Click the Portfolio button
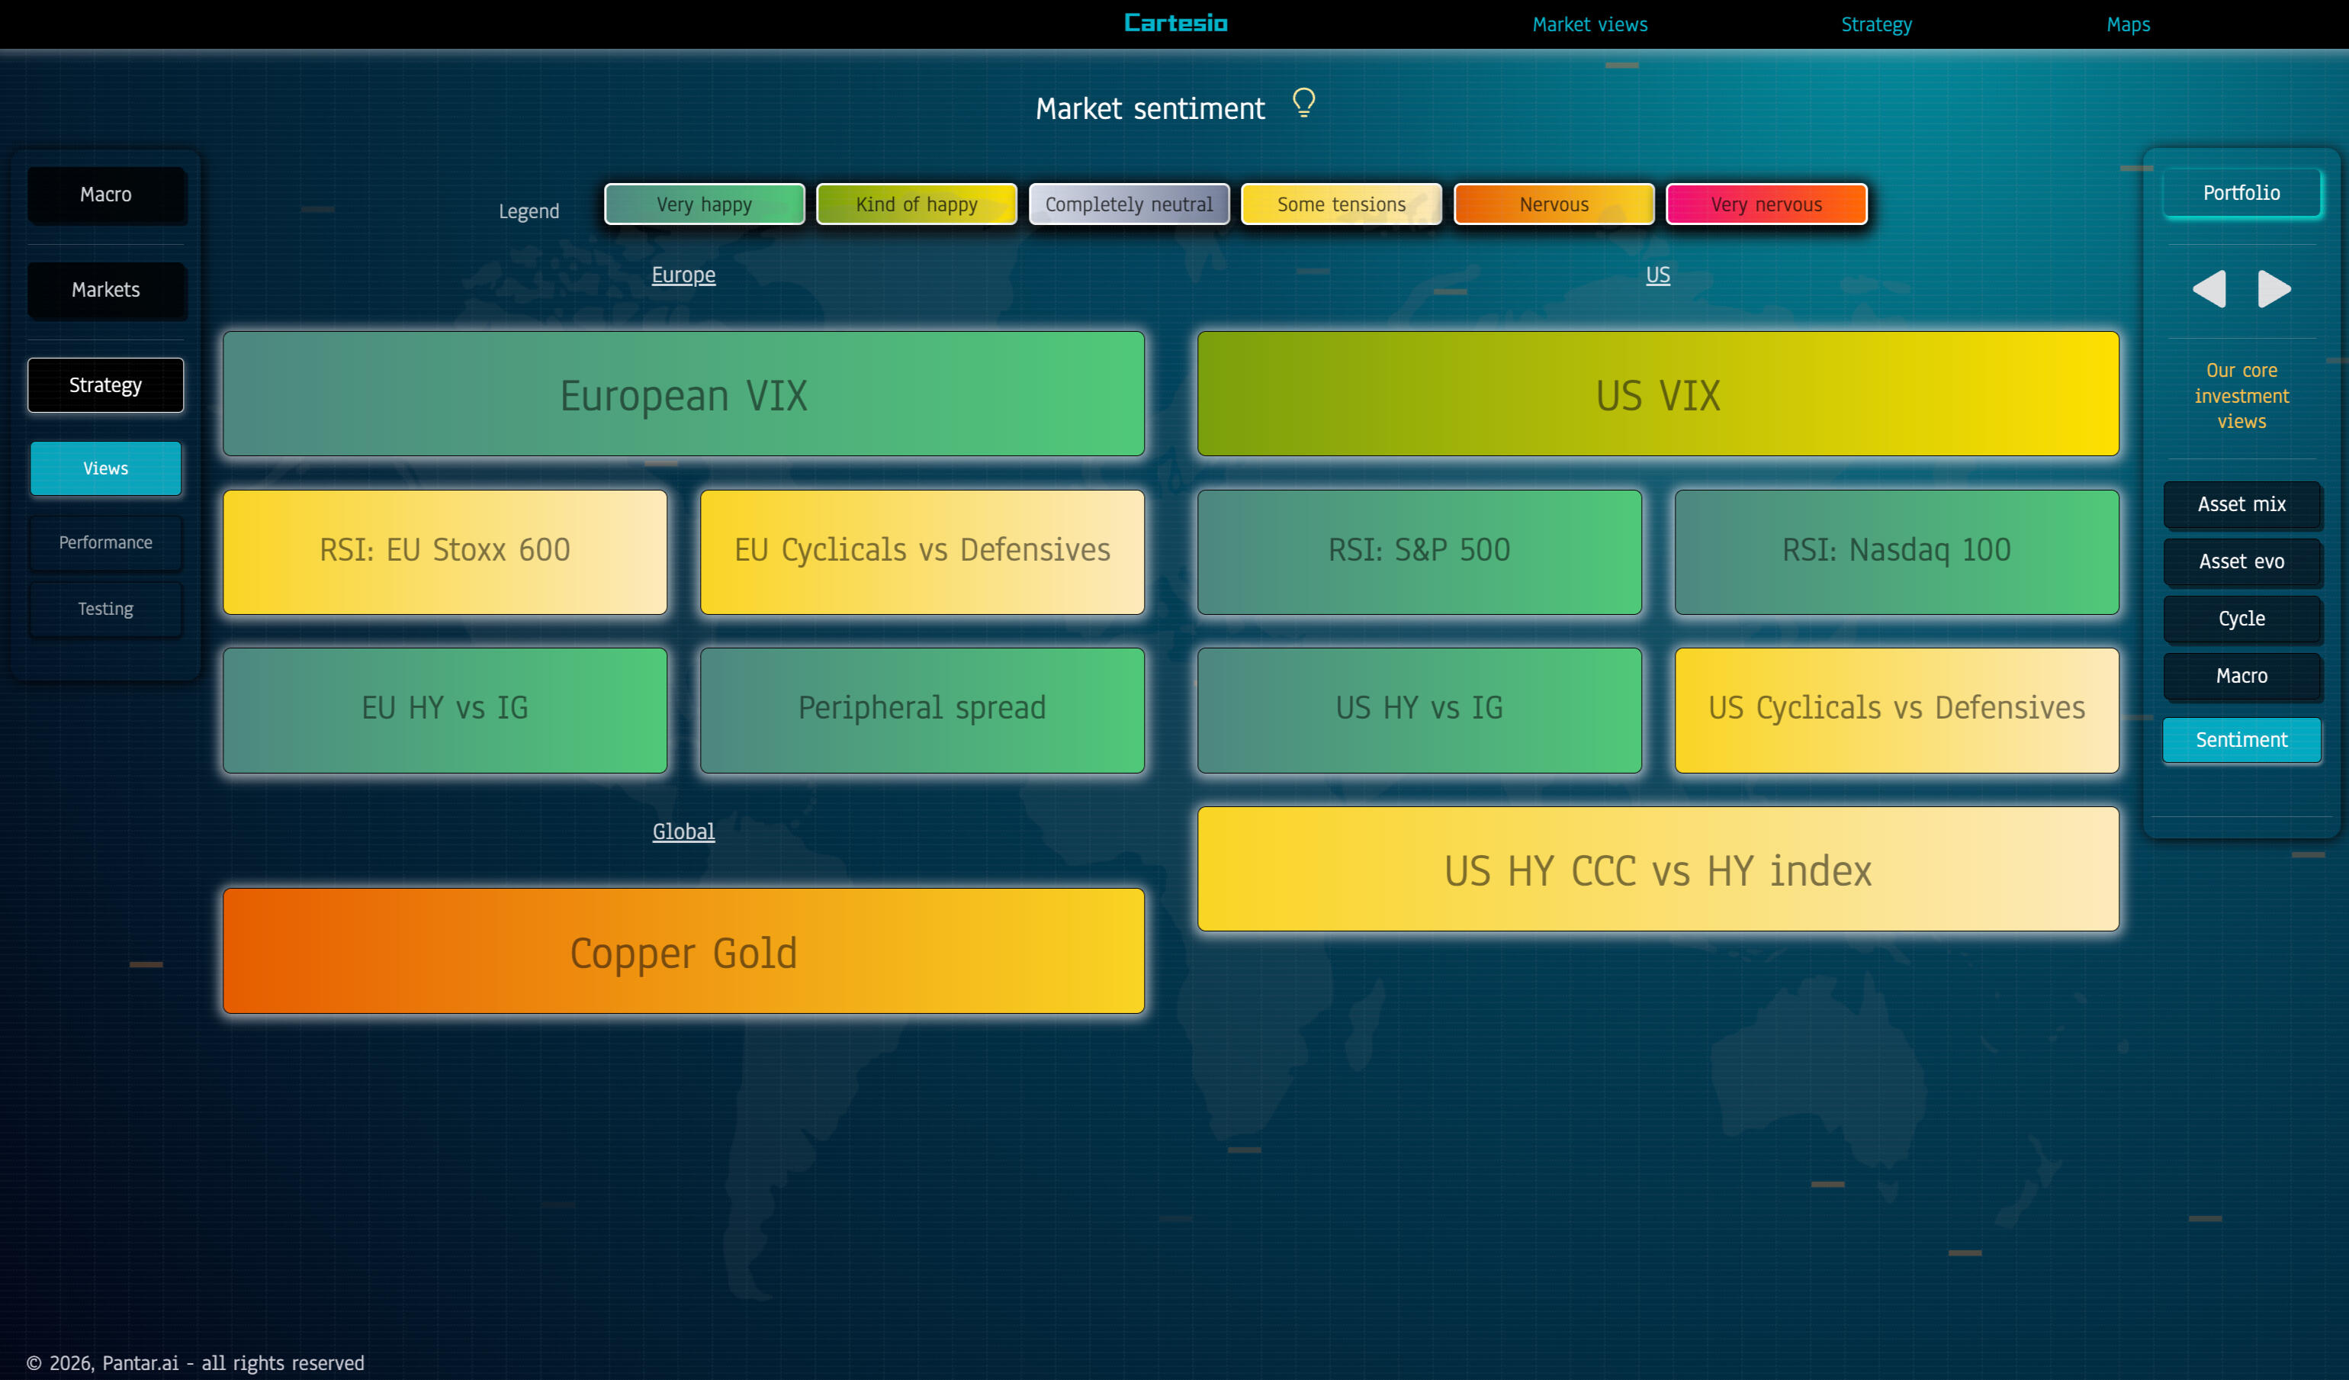This screenshot has height=1380, width=2349. [2241, 193]
